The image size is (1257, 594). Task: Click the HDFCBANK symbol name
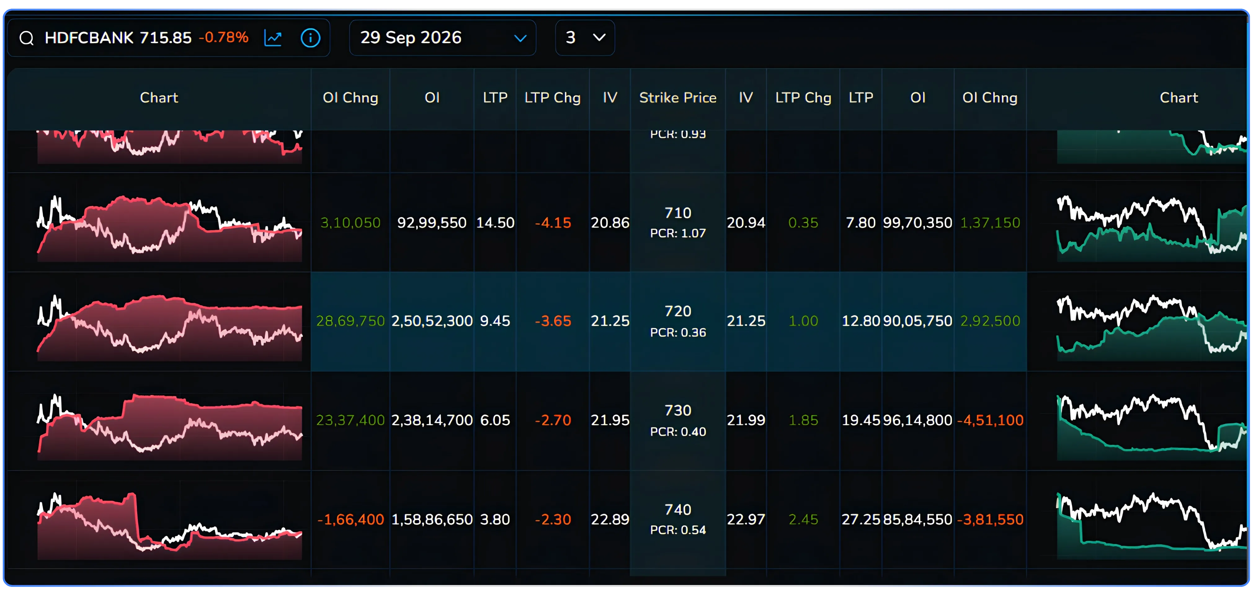click(89, 38)
